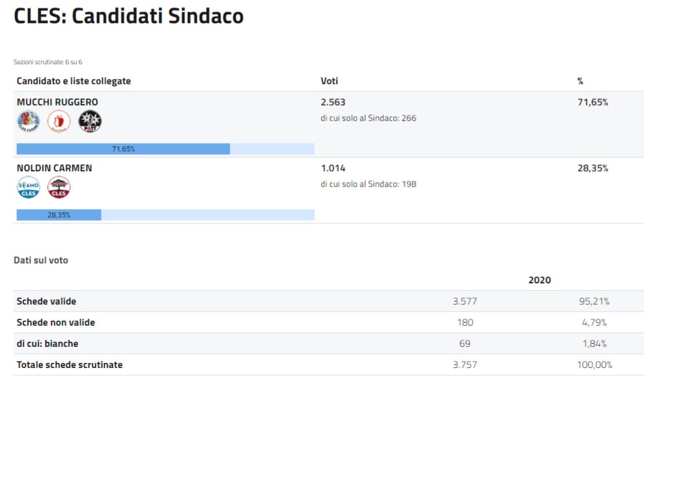Click the Cles Futura party logo
698x493 pixels.
pyautogui.click(x=28, y=121)
